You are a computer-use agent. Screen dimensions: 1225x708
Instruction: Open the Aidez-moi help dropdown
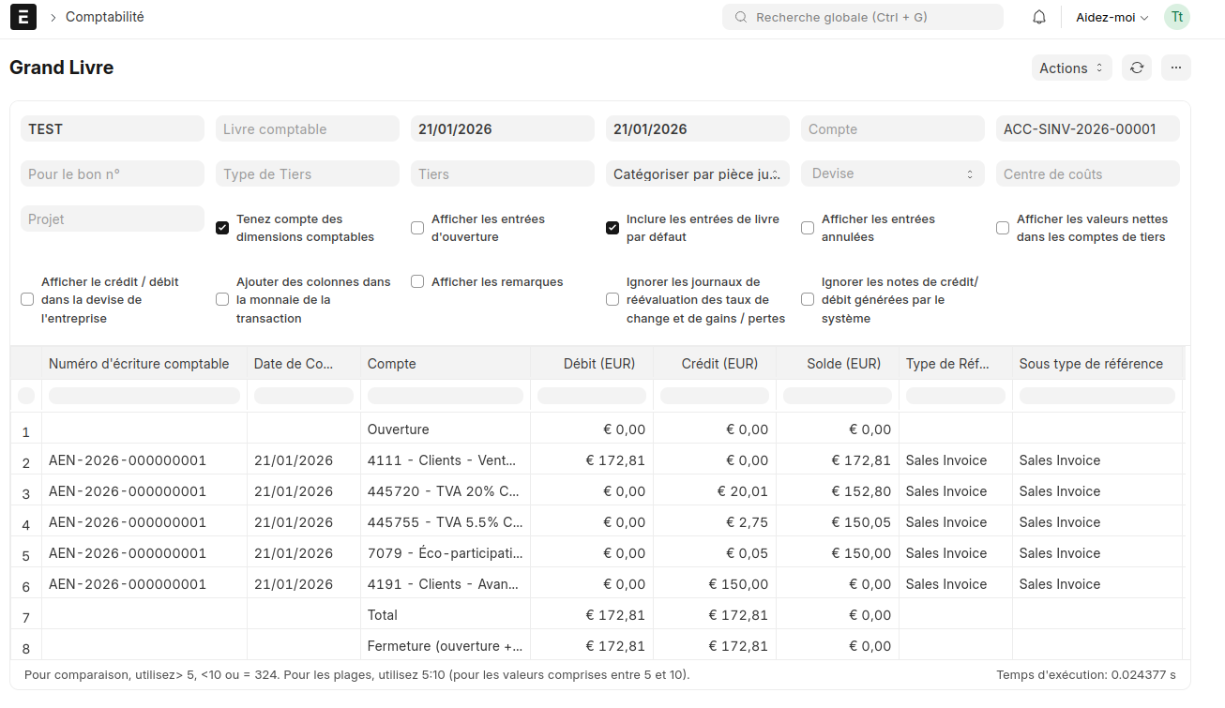[x=1112, y=17]
